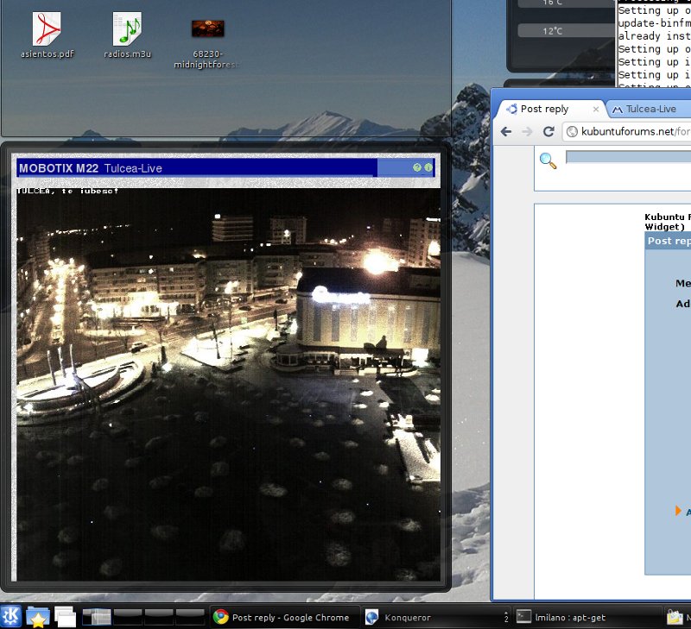
Task: Click the folder with star icon in taskbar
Action: point(39,616)
